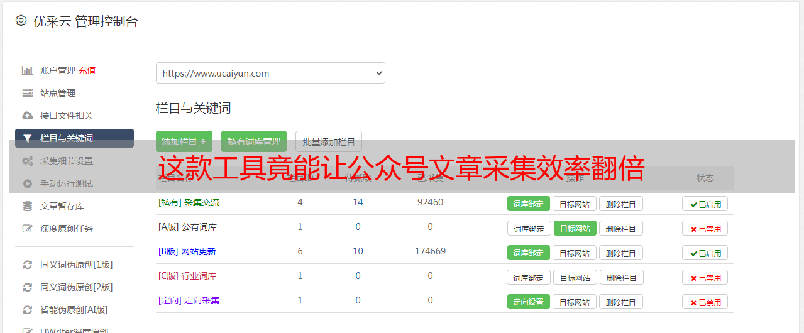
Task: Open 同义词伪原创[1版] in sidebar
Action: (x=77, y=265)
